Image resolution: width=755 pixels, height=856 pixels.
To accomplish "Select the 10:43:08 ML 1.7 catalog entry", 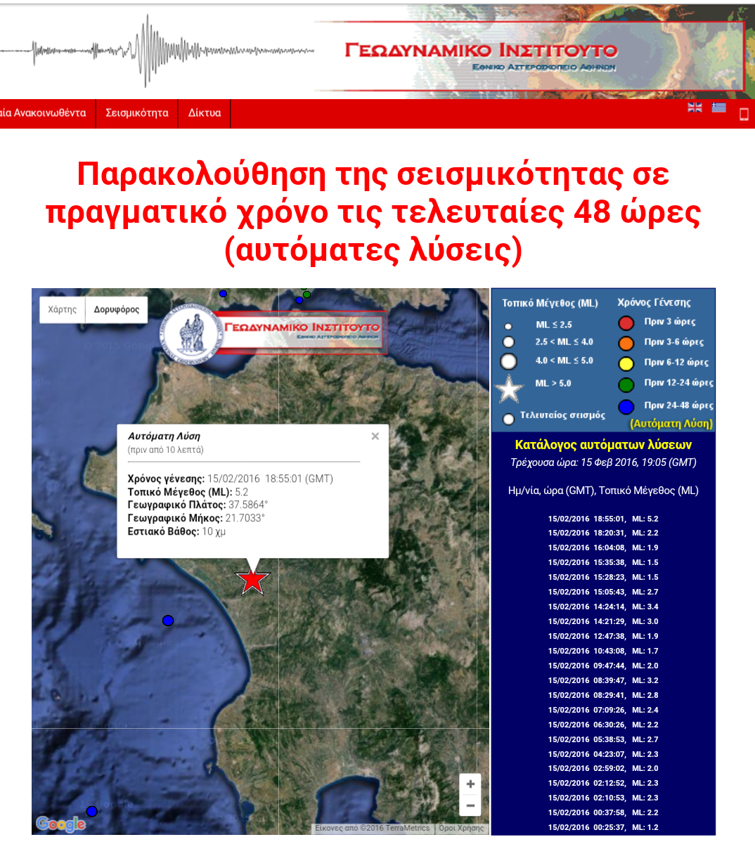I will 603,651.
